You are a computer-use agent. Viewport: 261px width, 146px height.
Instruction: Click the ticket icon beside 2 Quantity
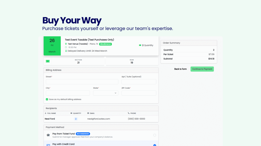(x=140, y=45)
